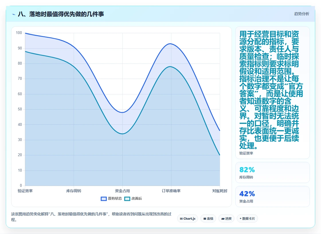Click the 改善后 line trough at 资金占用
Screen dimensions: 321x234
pyautogui.click(x=122, y=134)
